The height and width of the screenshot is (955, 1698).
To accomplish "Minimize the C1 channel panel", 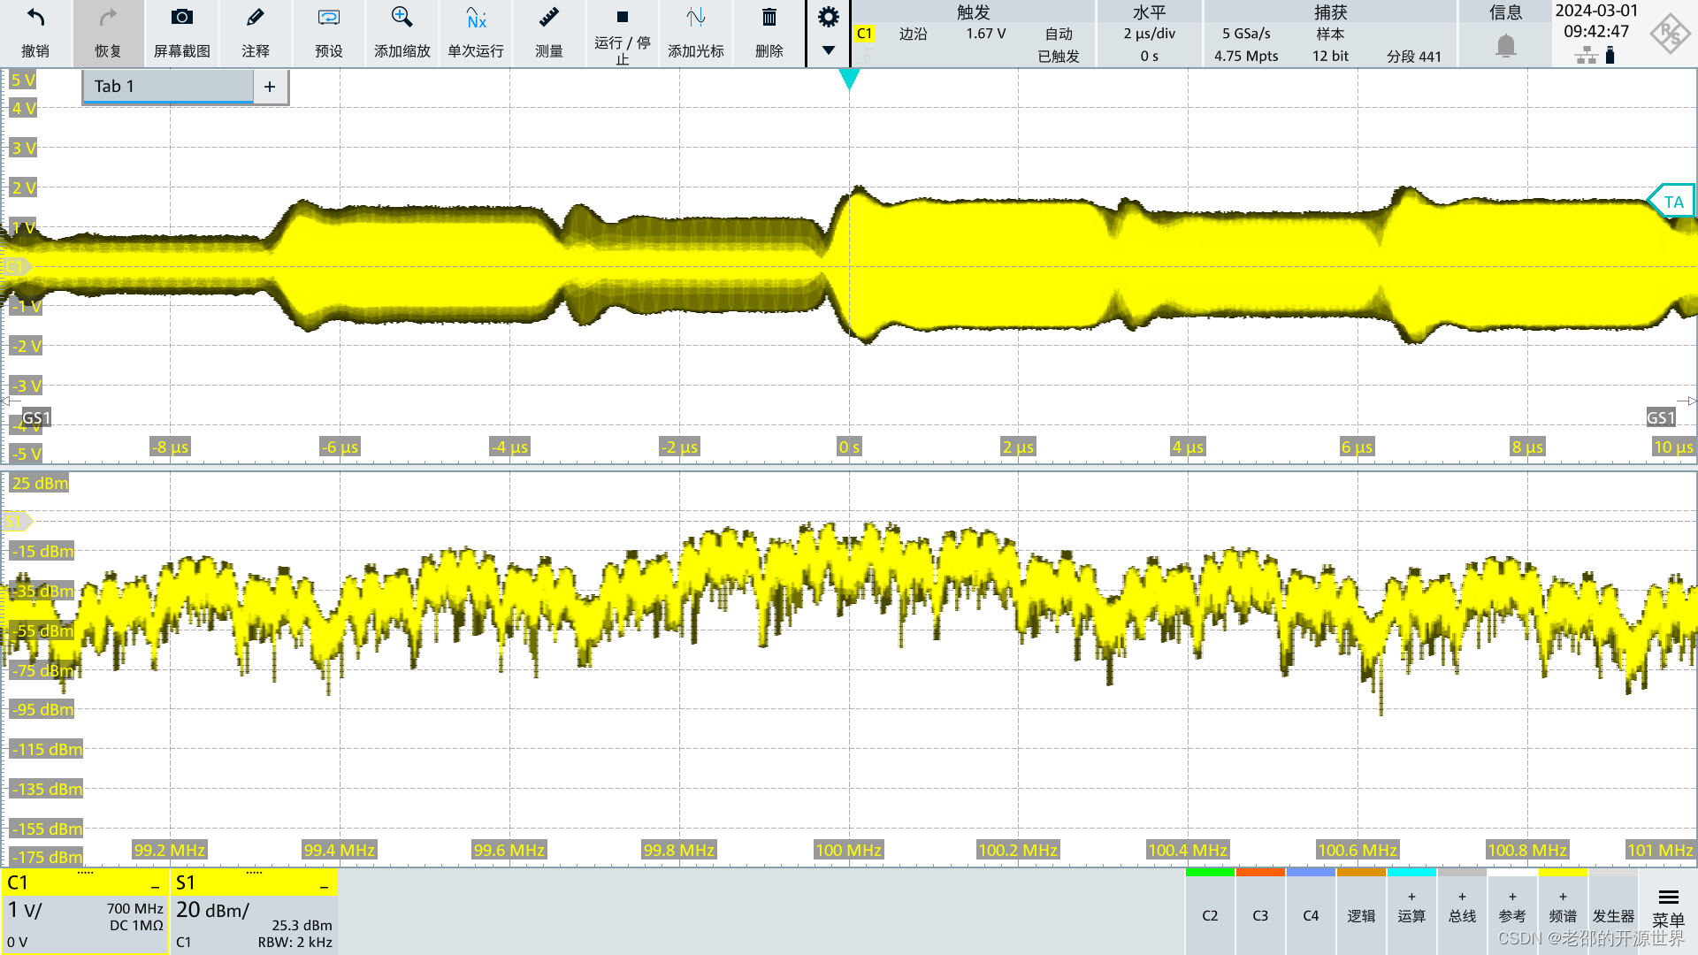I will [x=155, y=885].
